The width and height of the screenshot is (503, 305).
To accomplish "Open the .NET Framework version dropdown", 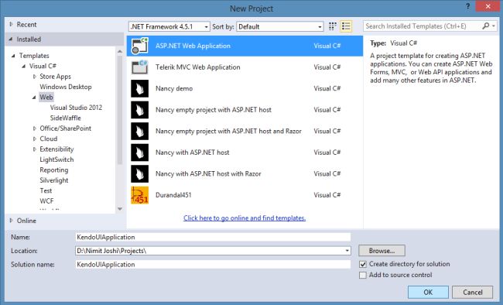I will pyautogui.click(x=169, y=26).
